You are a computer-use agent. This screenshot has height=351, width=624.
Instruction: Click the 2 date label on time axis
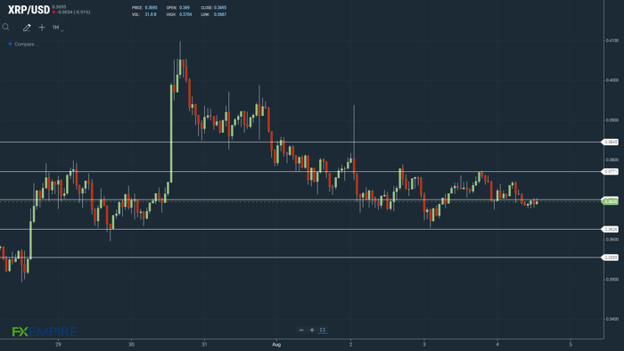click(350, 344)
